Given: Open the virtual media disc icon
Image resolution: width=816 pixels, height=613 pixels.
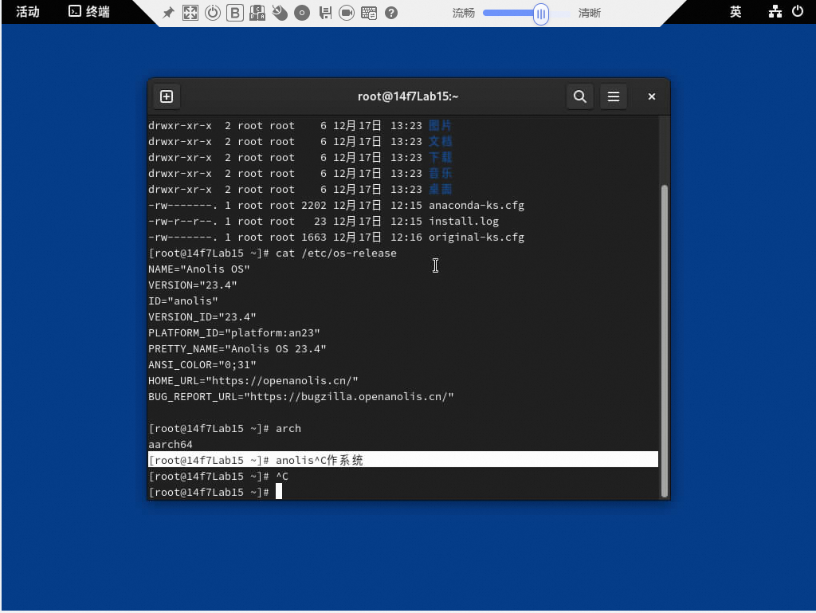Looking at the screenshot, I should click(302, 13).
